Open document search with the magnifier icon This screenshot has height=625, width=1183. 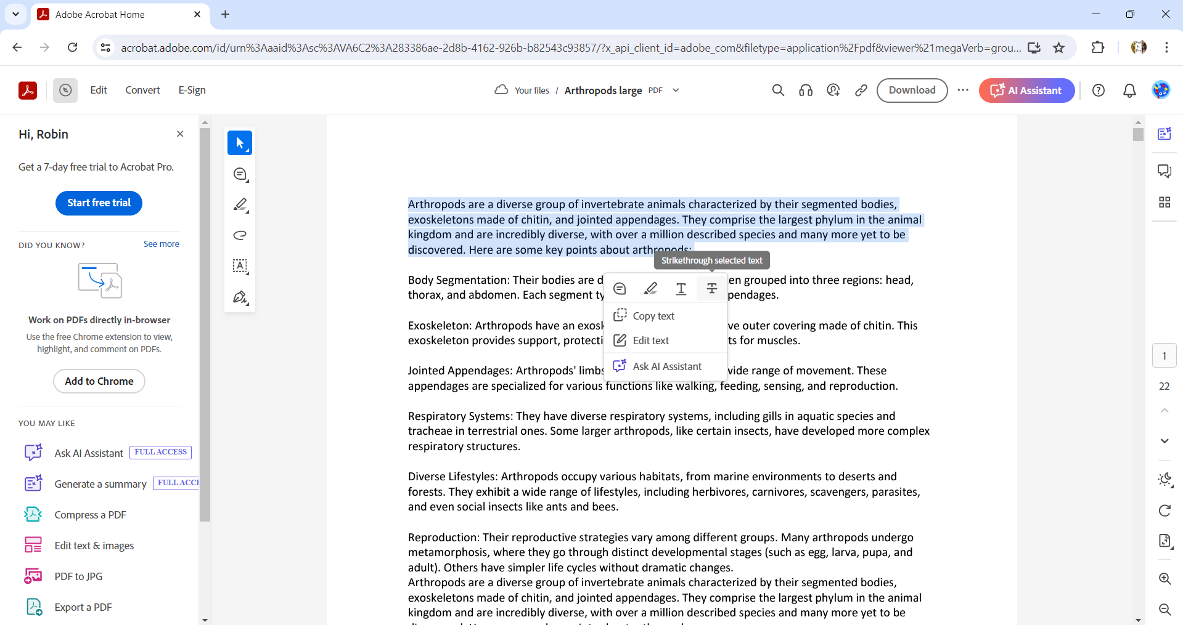pos(777,90)
